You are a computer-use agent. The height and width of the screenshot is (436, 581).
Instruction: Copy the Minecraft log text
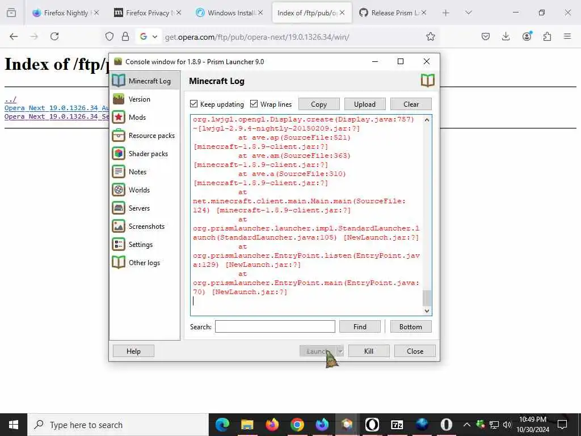point(319,104)
